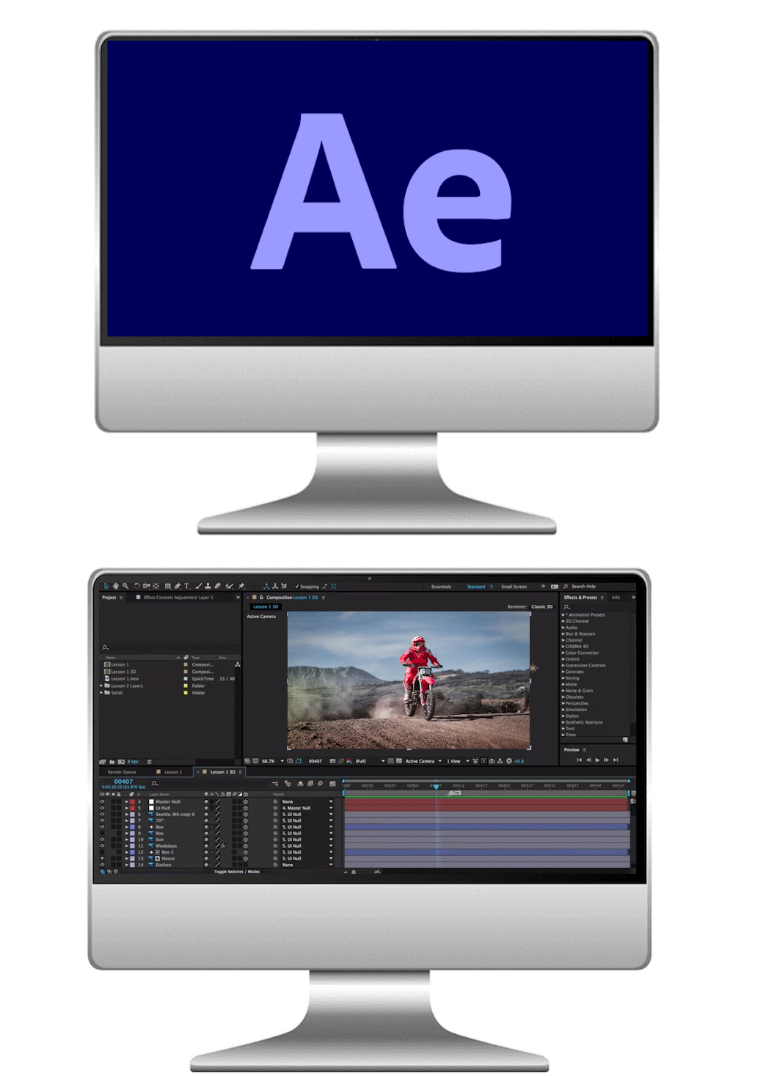The height and width of the screenshot is (1076, 763).
Task: Open the 1 View layout dropdown
Action: pos(458,761)
